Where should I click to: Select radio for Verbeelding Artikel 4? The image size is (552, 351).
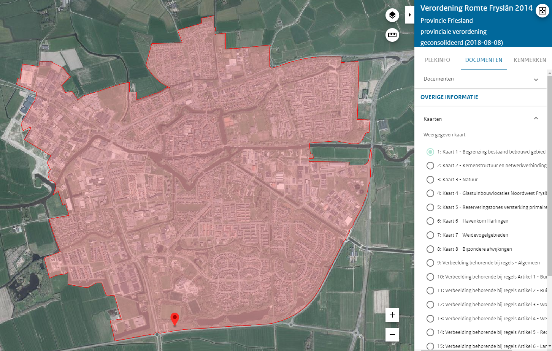pyautogui.click(x=430, y=319)
